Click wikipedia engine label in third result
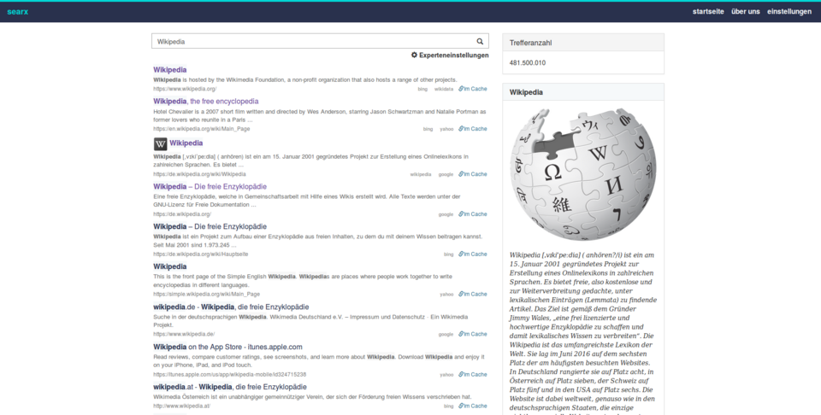The width and height of the screenshot is (821, 415). [421, 174]
